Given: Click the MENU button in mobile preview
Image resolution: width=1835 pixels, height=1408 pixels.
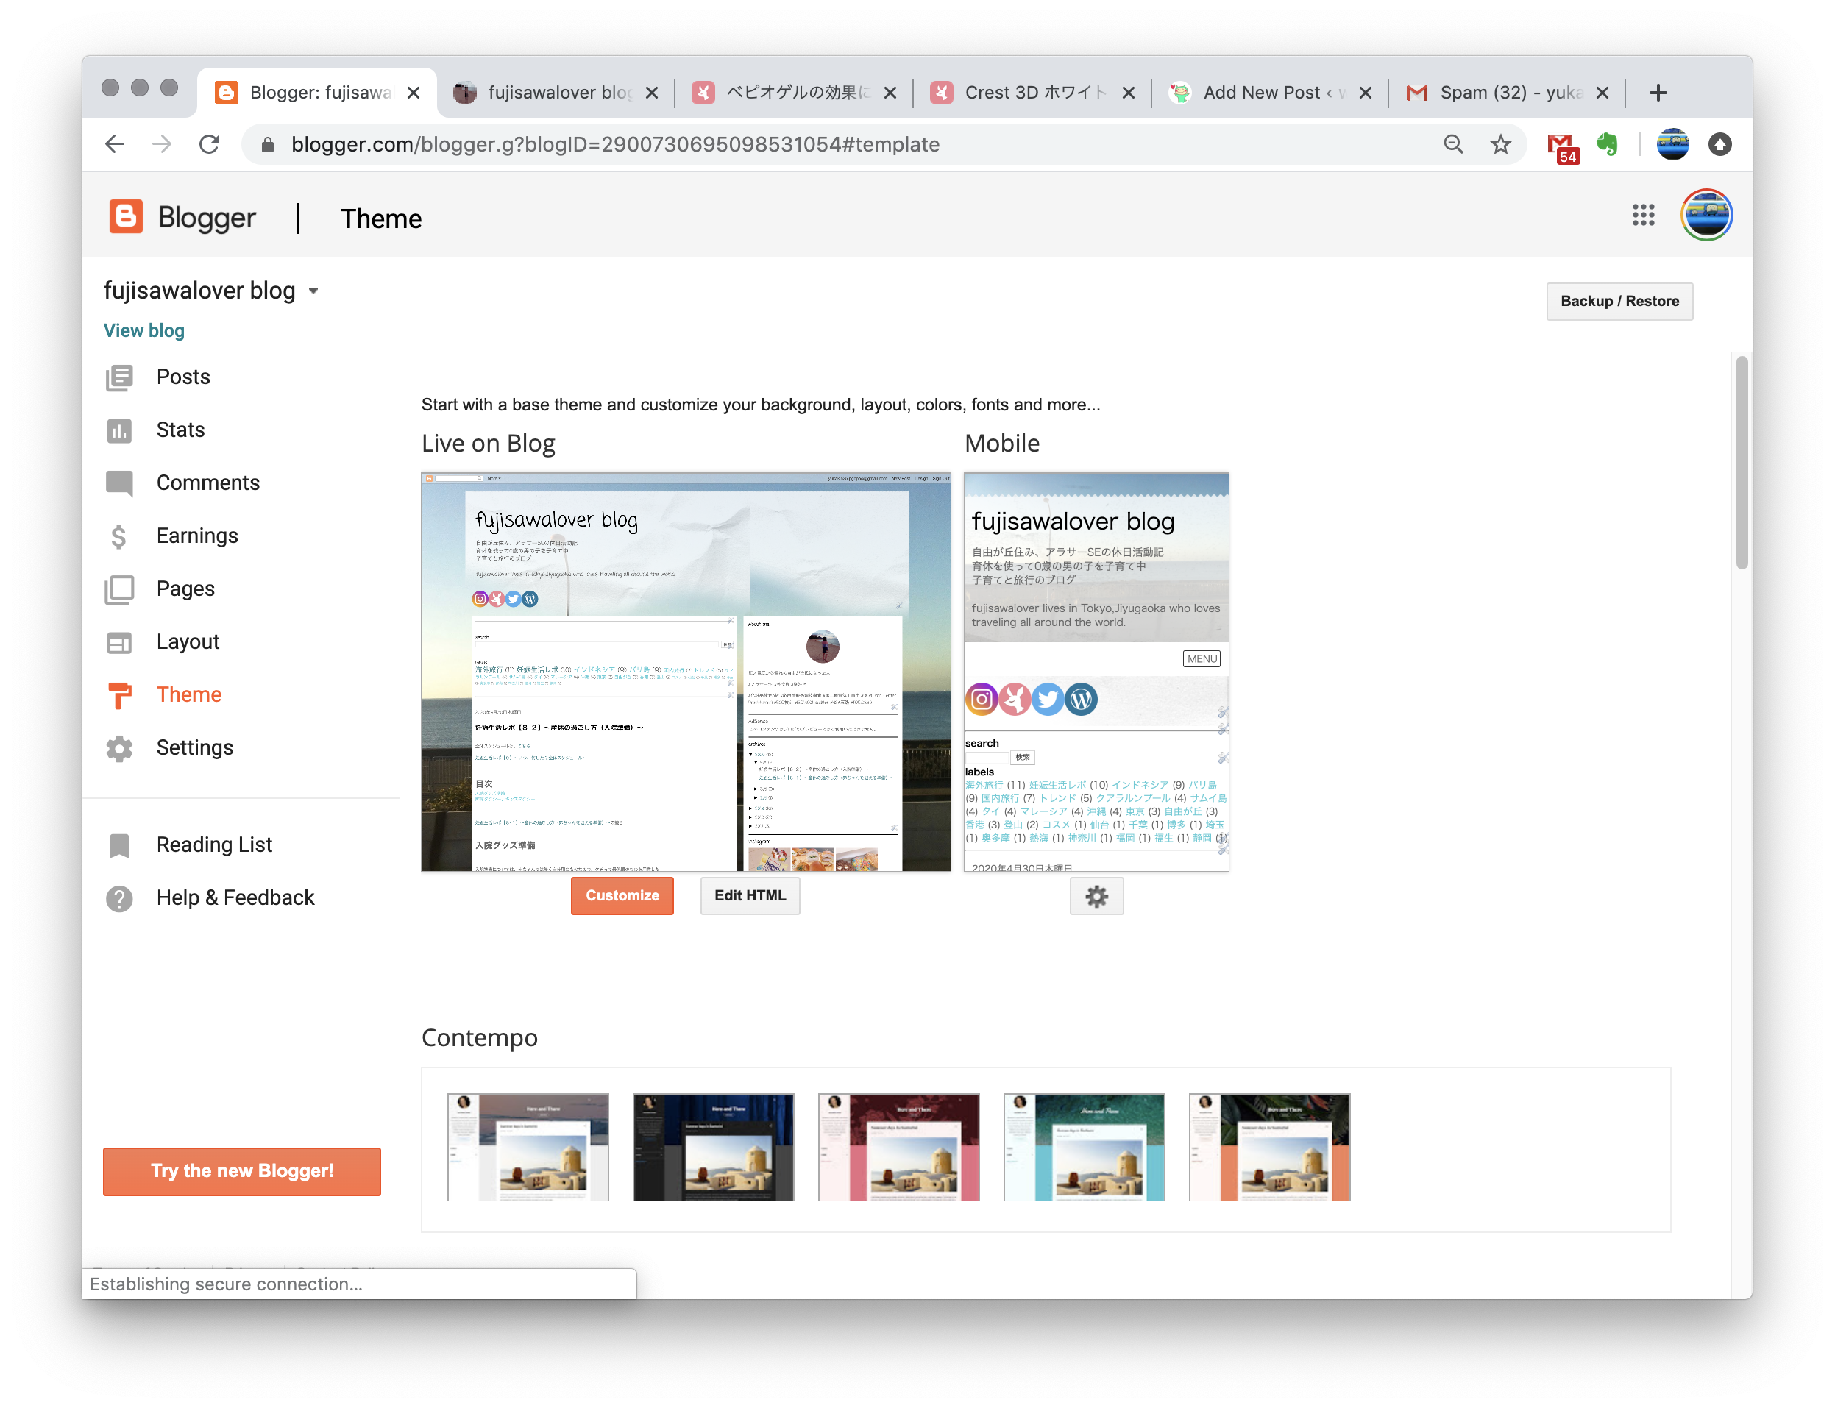Looking at the screenshot, I should pyautogui.click(x=1202, y=658).
